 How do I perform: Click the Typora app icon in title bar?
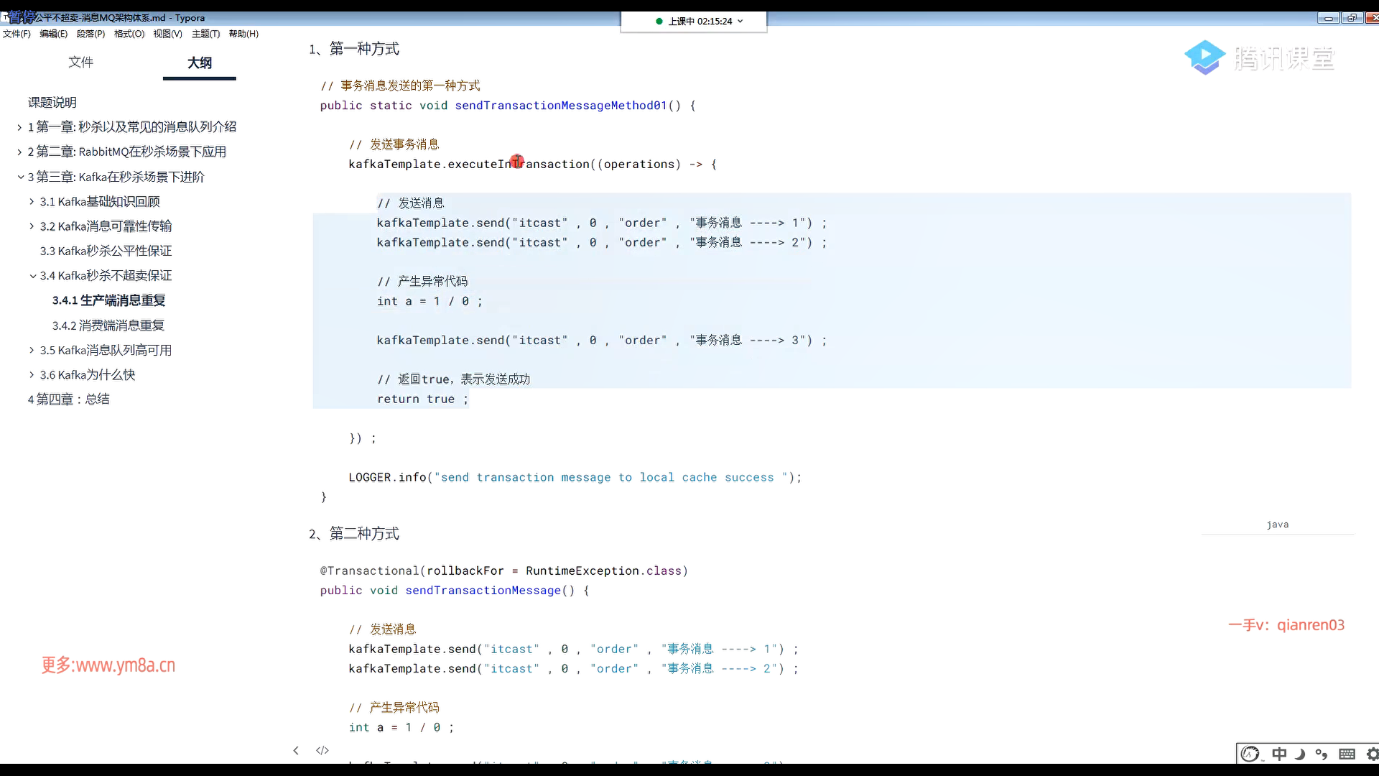coord(6,17)
